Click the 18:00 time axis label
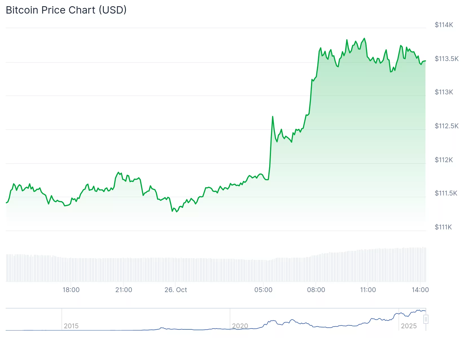Screen dimensions: 464x339 [71, 290]
